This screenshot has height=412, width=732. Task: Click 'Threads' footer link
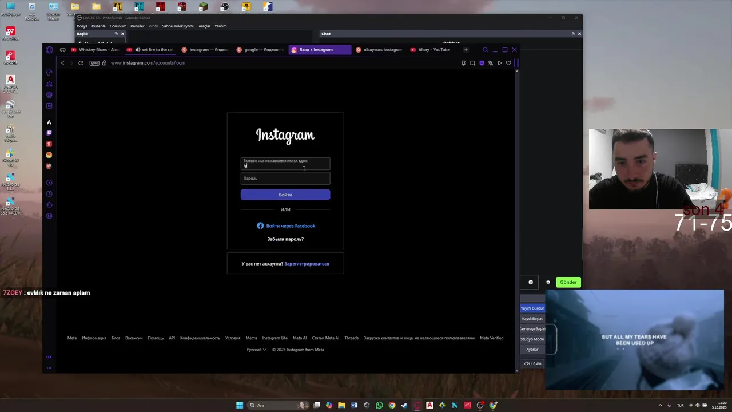pyautogui.click(x=351, y=338)
